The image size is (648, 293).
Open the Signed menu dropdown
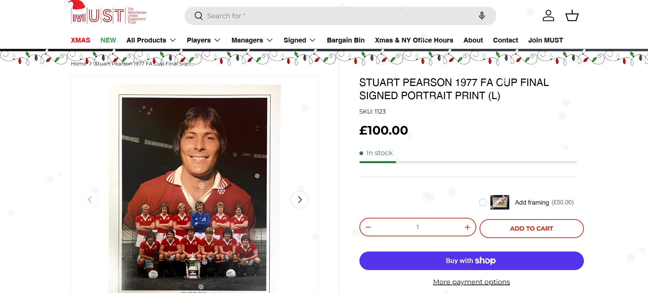click(x=299, y=40)
